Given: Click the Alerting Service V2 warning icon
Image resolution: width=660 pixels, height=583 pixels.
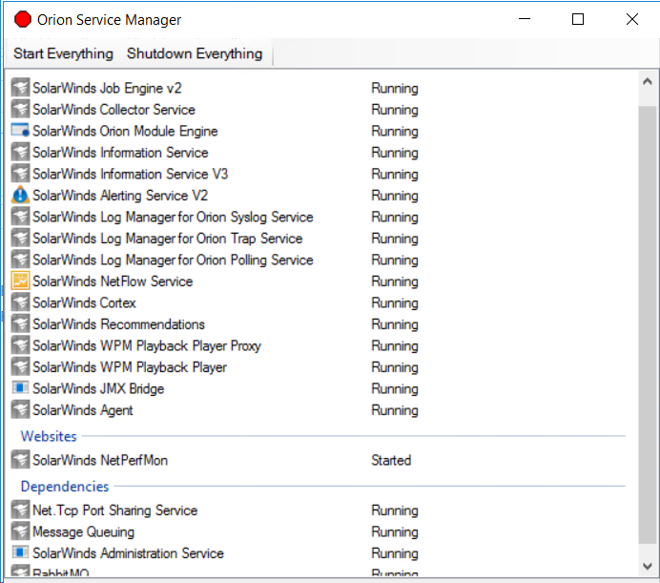Looking at the screenshot, I should coord(21,196).
